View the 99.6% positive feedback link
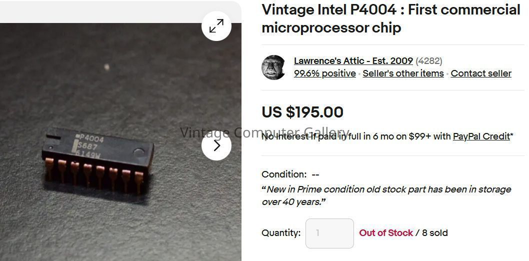Screen dimensions: 529x261 tap(324, 73)
